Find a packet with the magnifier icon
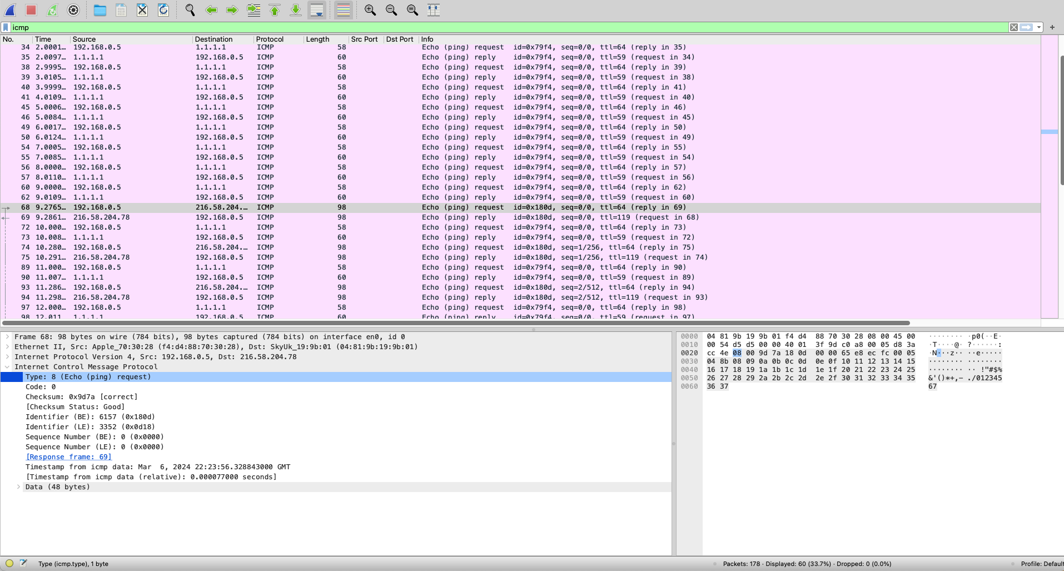 pyautogui.click(x=190, y=10)
